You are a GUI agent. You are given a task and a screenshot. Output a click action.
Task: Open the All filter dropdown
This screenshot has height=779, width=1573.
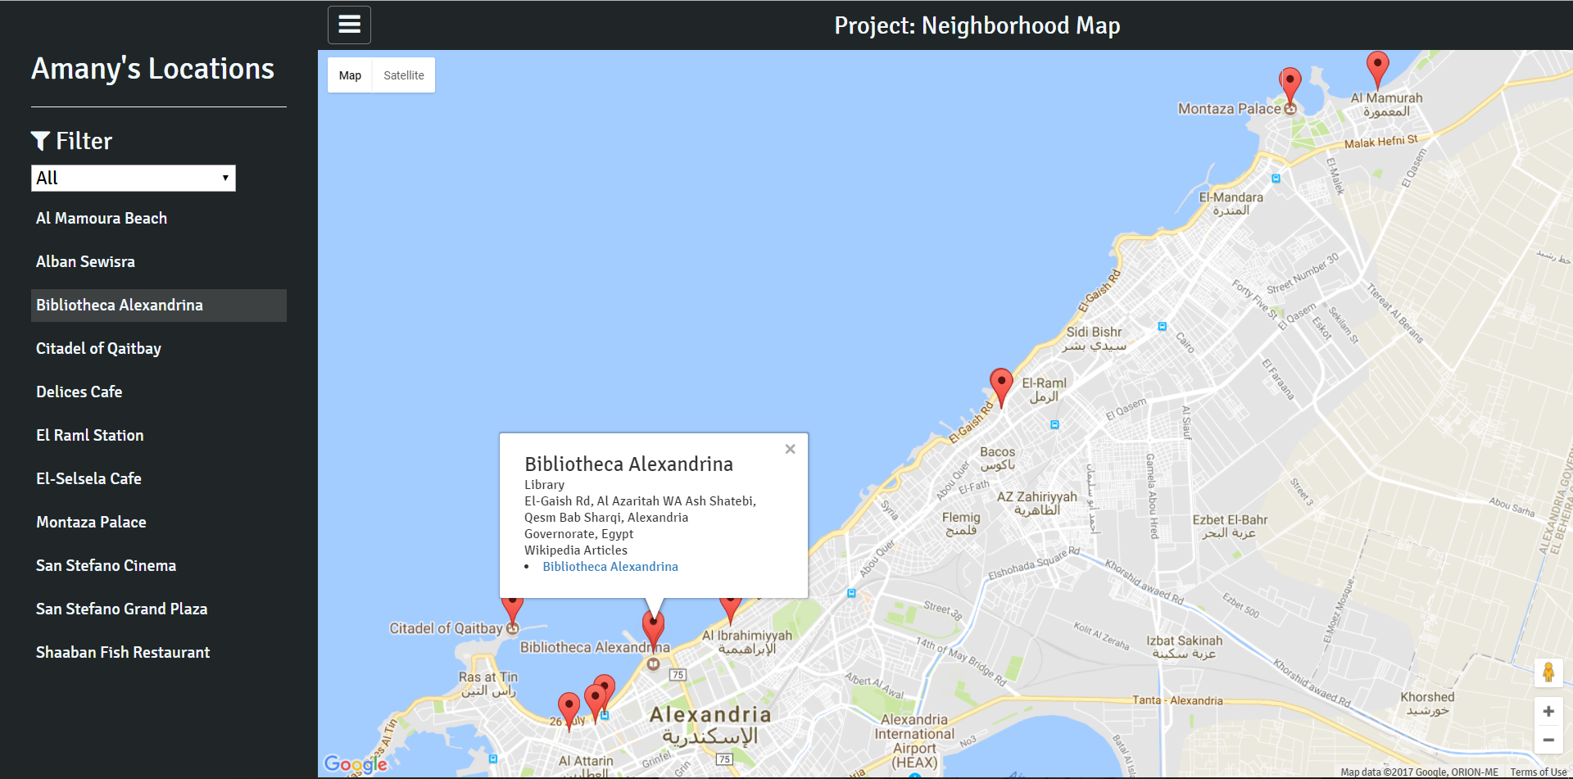[x=134, y=178]
